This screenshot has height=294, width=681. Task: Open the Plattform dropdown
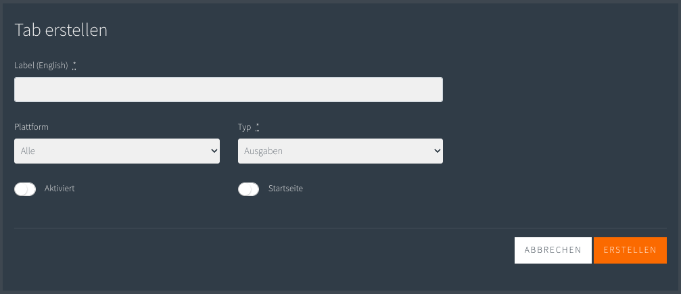[117, 151]
